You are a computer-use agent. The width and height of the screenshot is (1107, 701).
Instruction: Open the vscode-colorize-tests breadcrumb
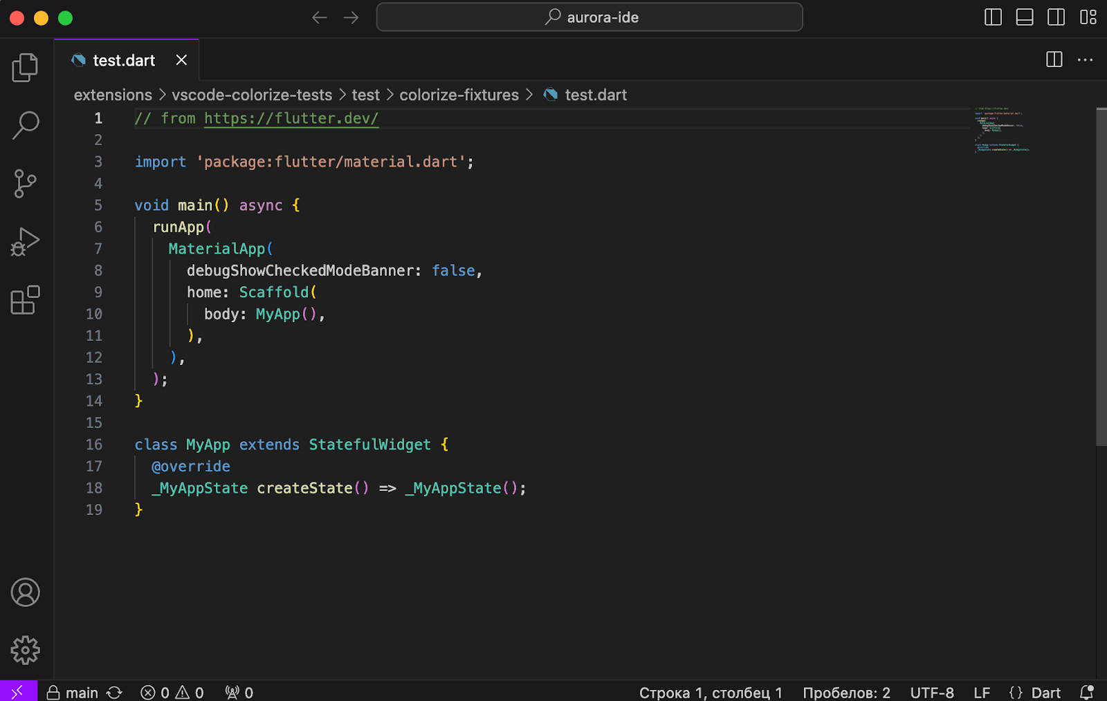pos(252,95)
